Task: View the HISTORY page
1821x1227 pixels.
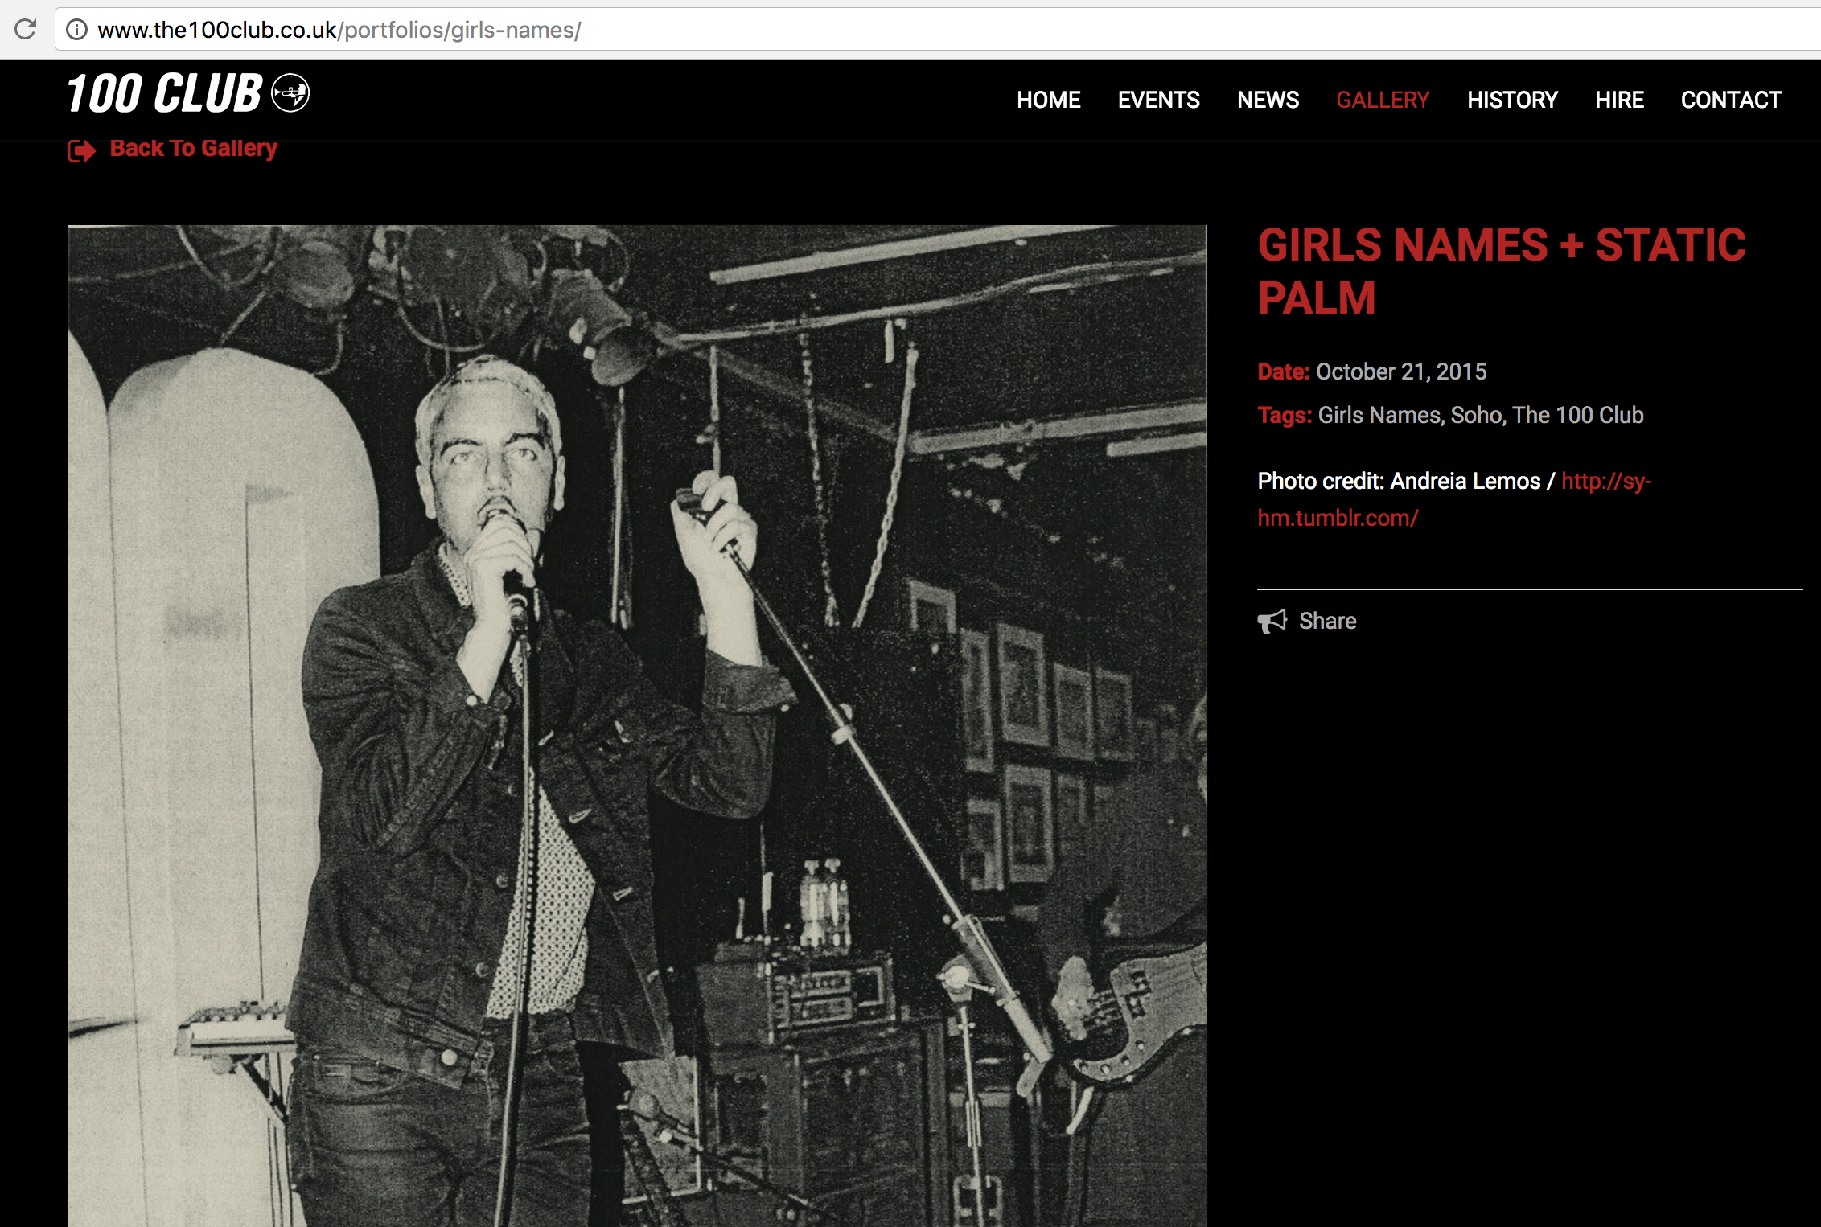Action: pos(1512,100)
